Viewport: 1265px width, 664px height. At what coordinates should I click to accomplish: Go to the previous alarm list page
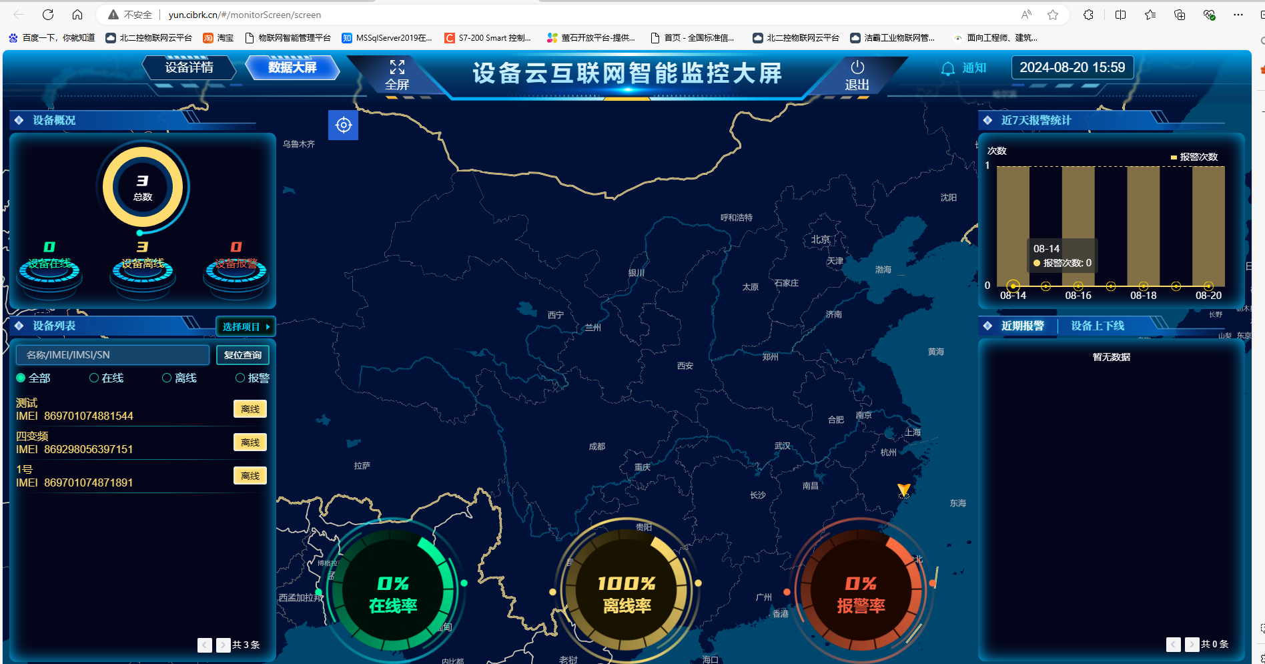(x=1174, y=644)
